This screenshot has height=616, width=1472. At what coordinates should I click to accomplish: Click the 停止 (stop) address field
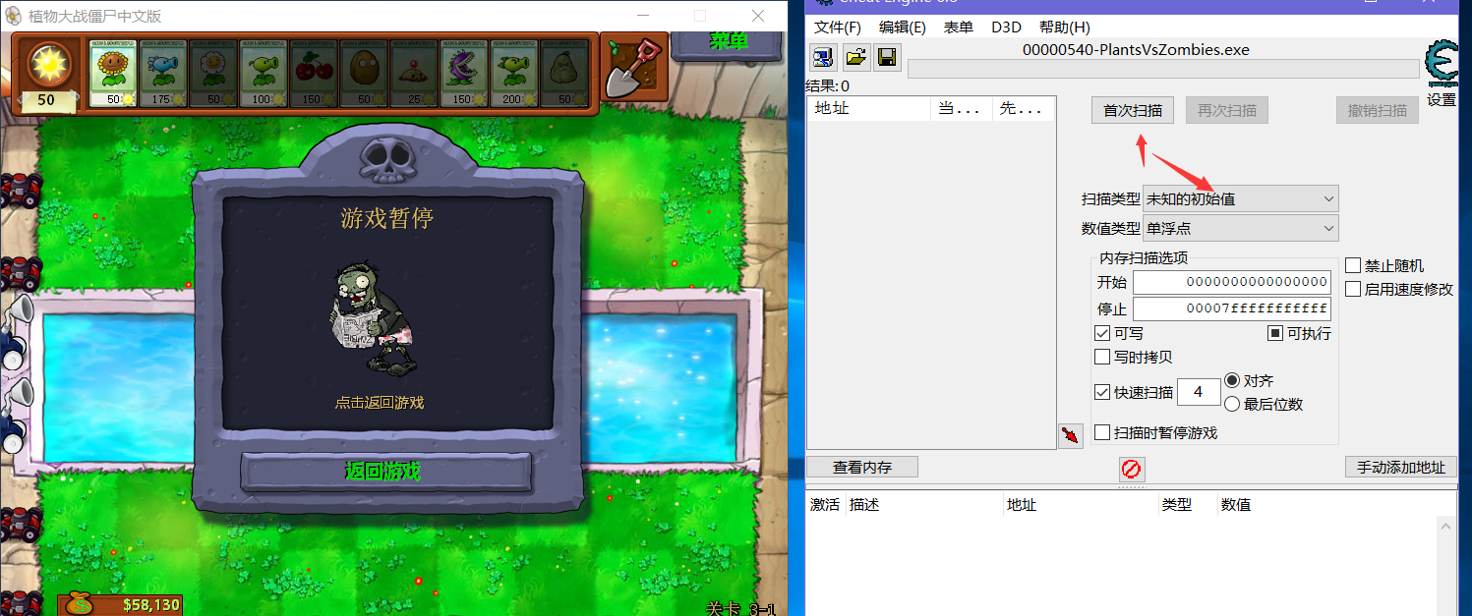point(1232,308)
